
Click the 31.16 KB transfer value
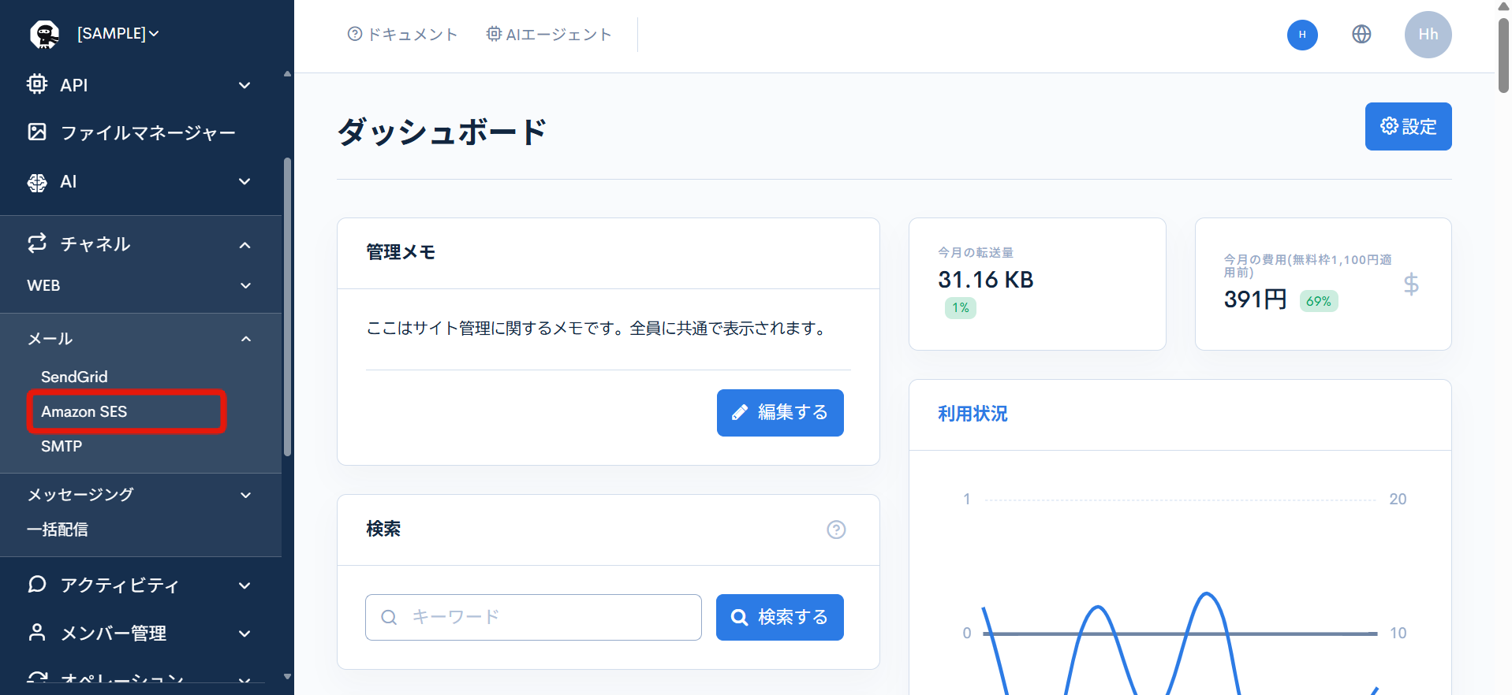coord(985,280)
